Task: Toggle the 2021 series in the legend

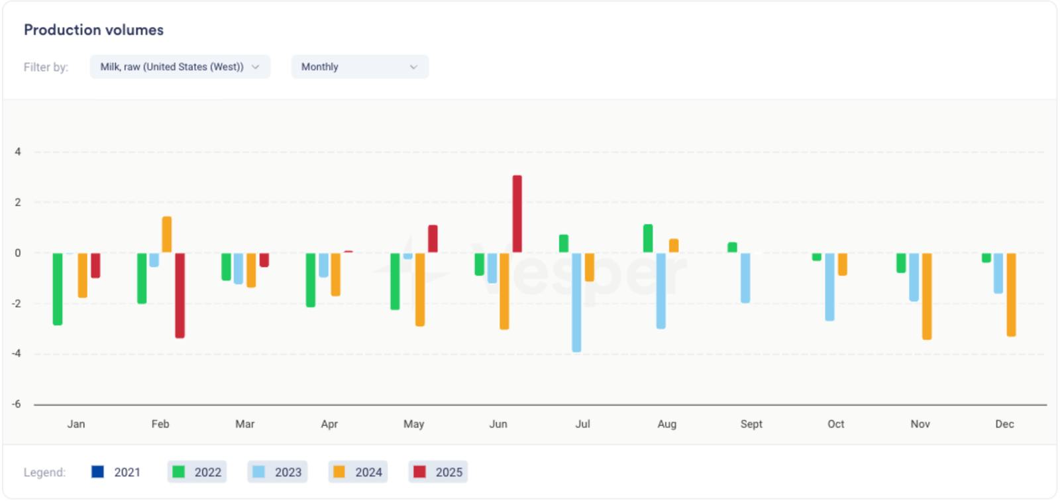Action: [116, 472]
